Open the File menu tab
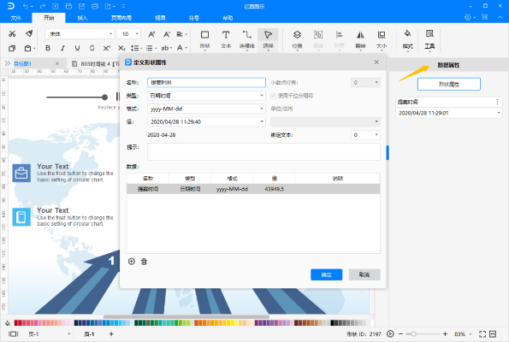The image size is (509, 342). 15,18
